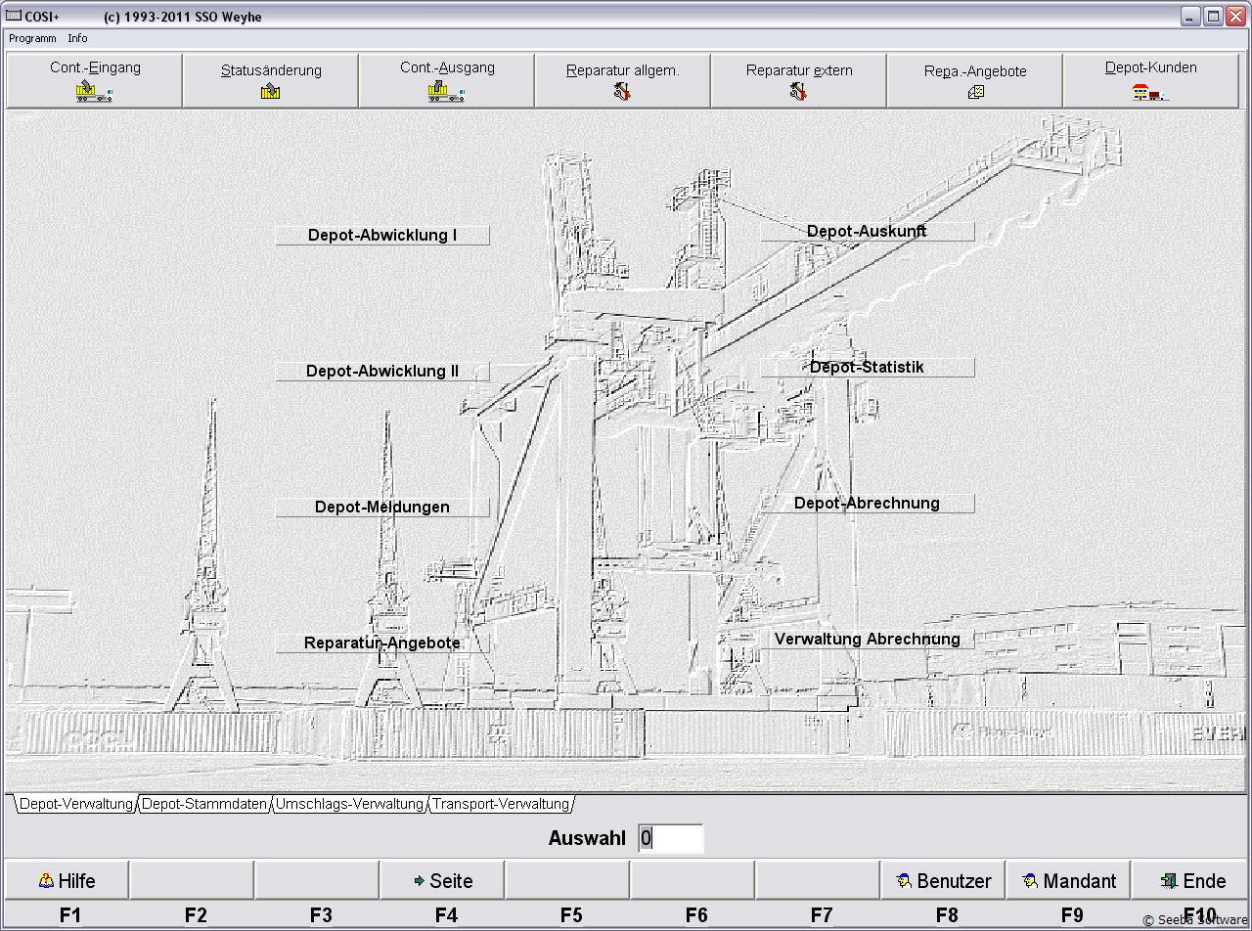Viewport: 1252px width, 931px height.
Task: Click the Auswahl input field
Action: tap(671, 838)
